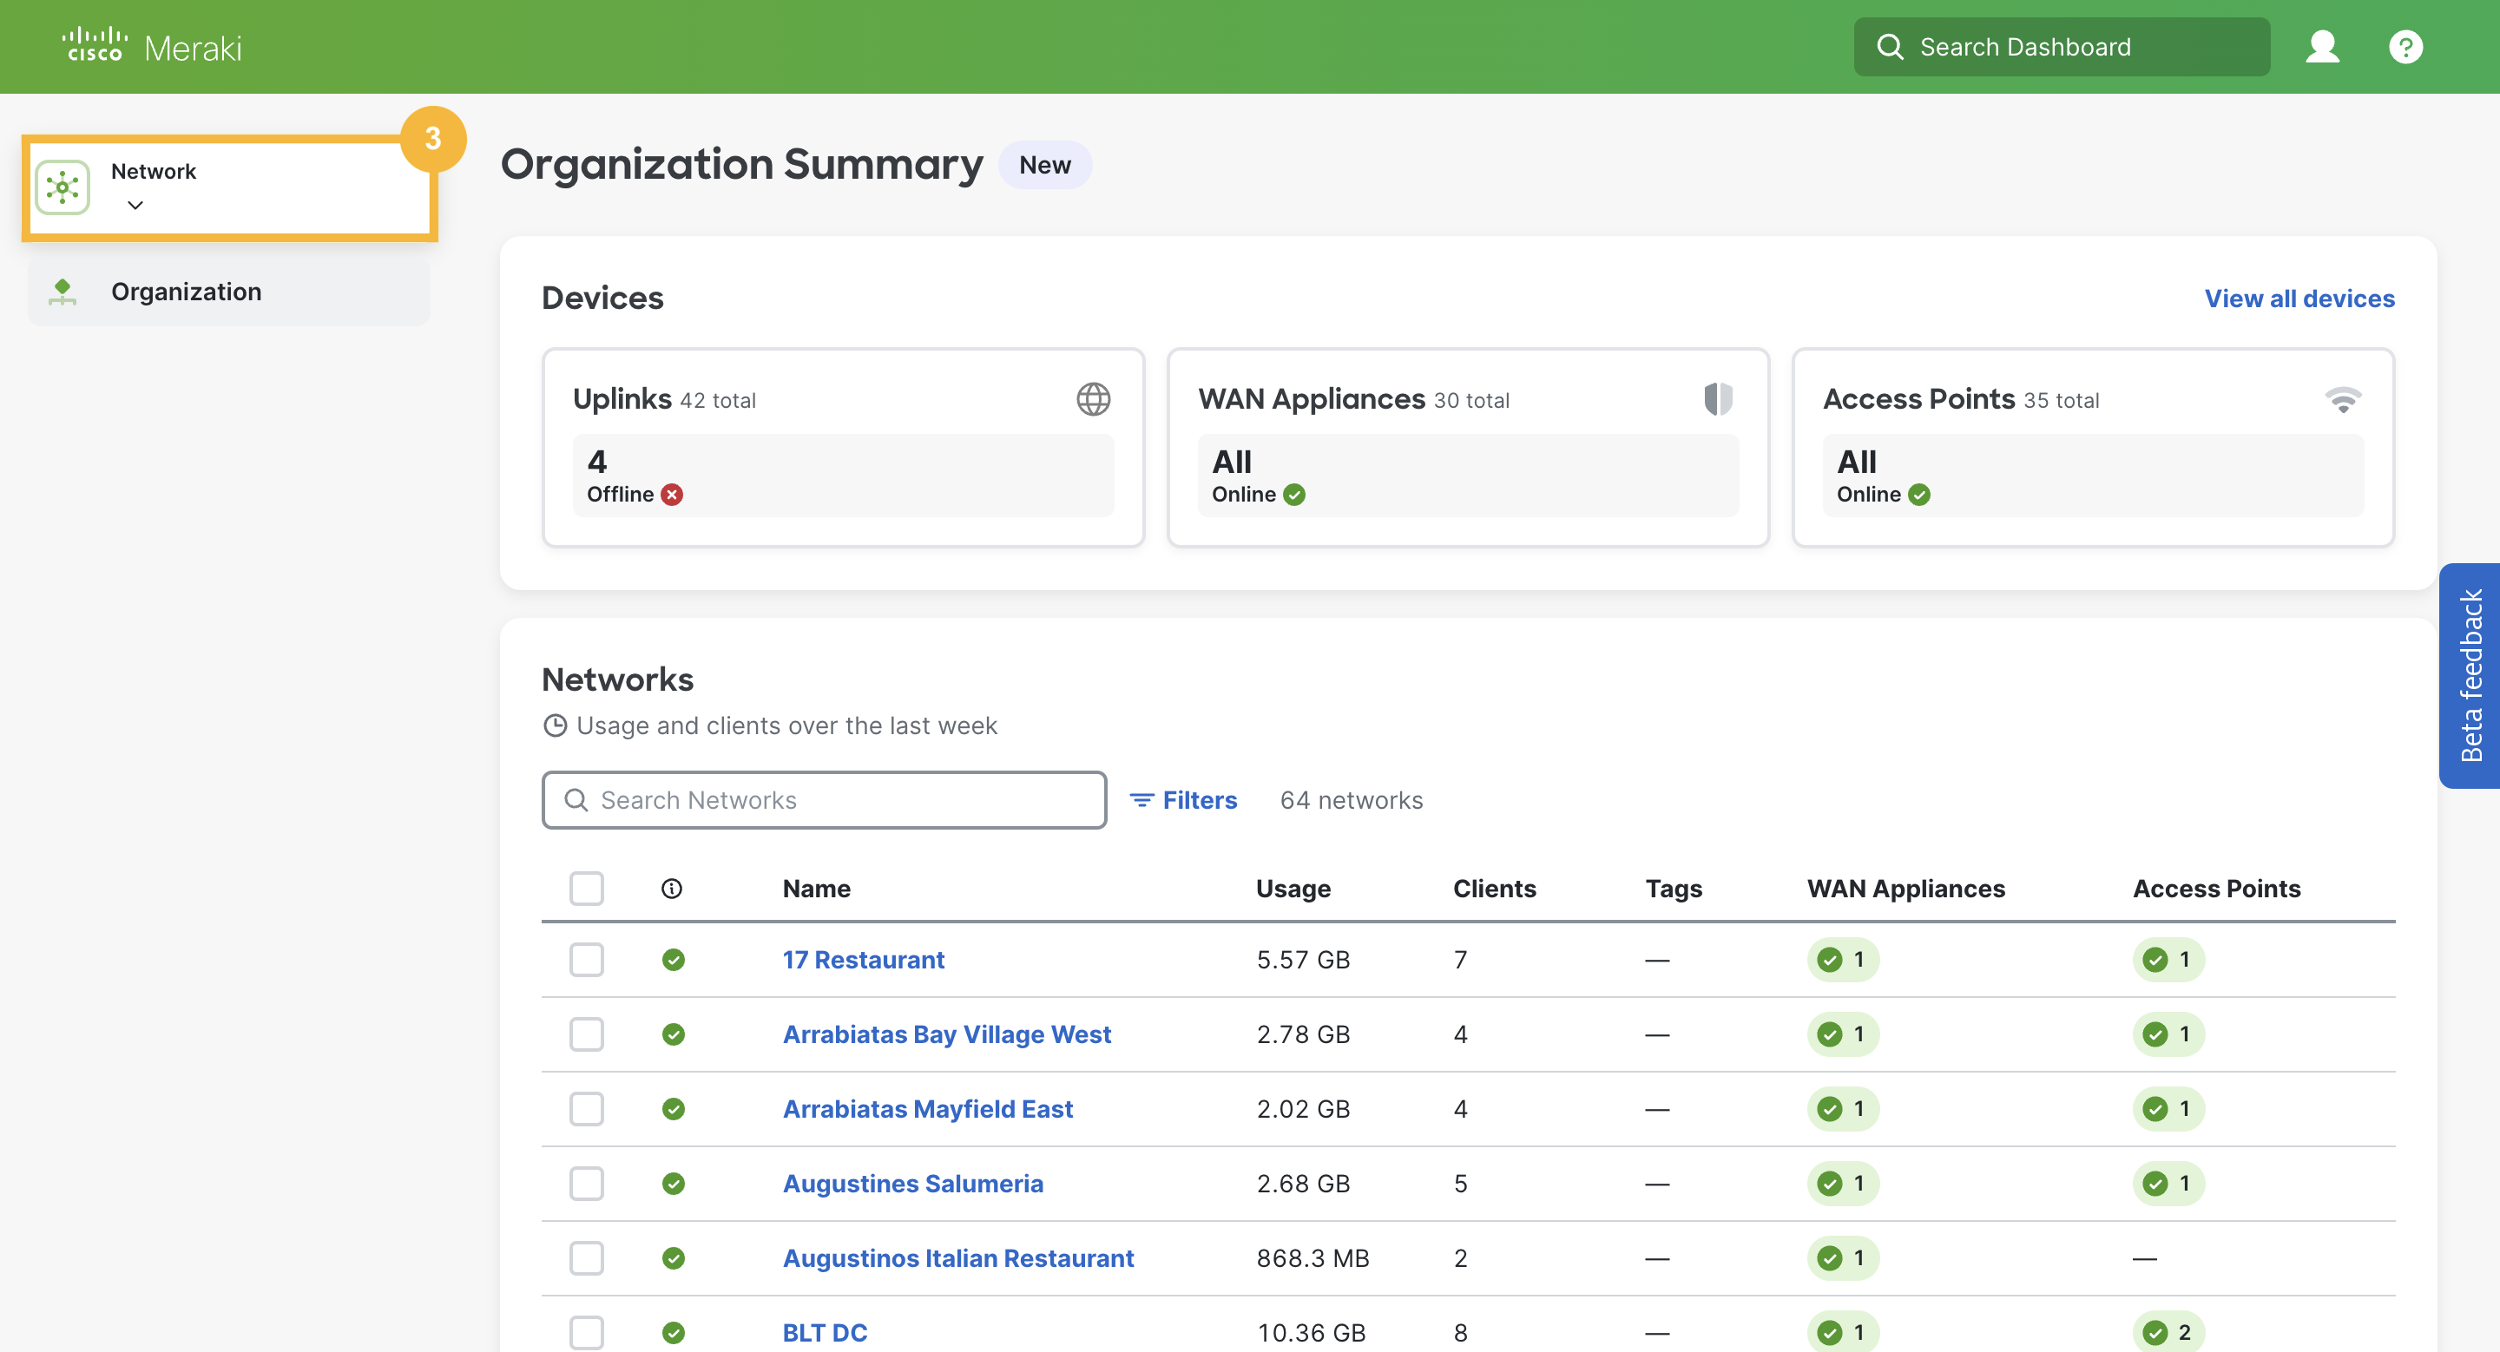Click the offline red error icon on Uplinks
2500x1352 pixels.
pos(669,493)
